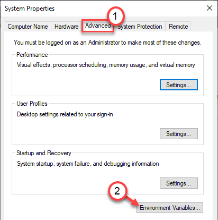Click the visual effects description text
This screenshot has height=220, width=218.
click(106, 65)
